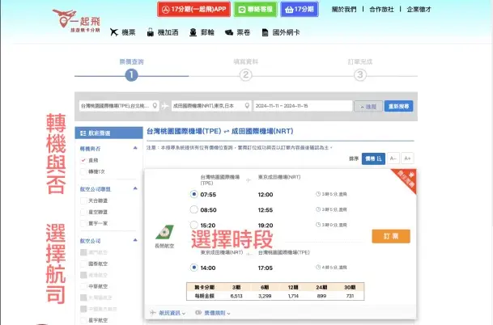Expand the 票價規則 fare rules
Screen dimensions: 493x325
(x=206, y=312)
